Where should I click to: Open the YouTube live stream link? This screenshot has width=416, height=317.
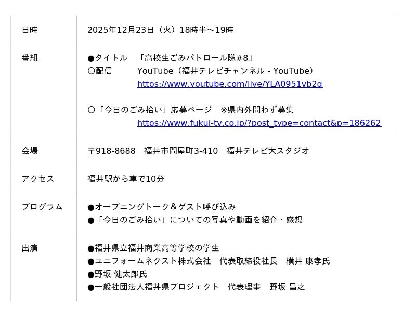[x=229, y=84]
